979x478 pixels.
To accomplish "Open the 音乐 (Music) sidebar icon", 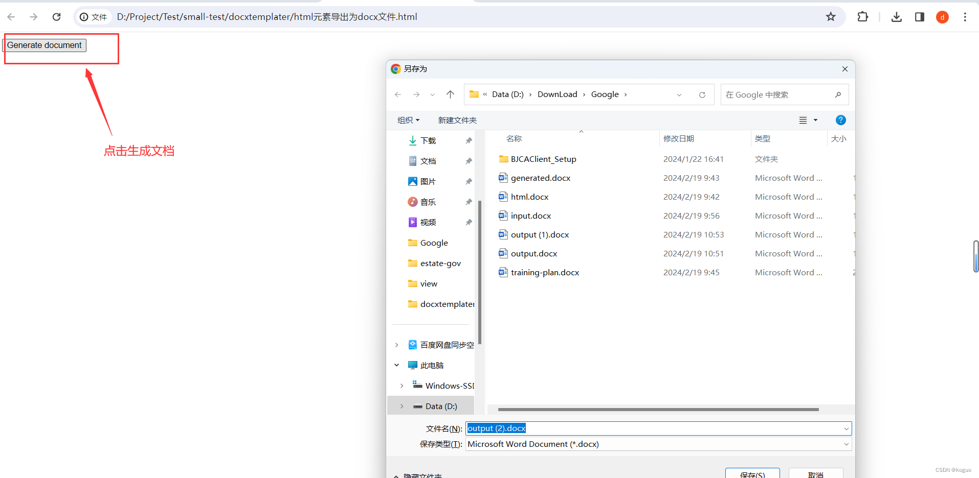I will point(428,201).
